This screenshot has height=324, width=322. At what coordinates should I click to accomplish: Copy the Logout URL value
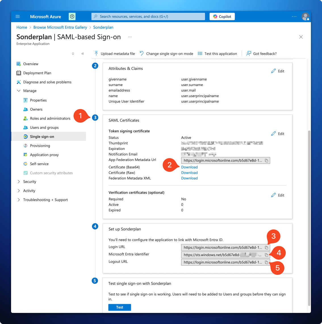pos(266,262)
